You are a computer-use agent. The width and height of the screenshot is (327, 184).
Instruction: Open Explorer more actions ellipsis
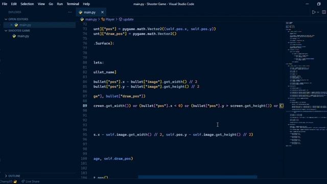[70, 12]
